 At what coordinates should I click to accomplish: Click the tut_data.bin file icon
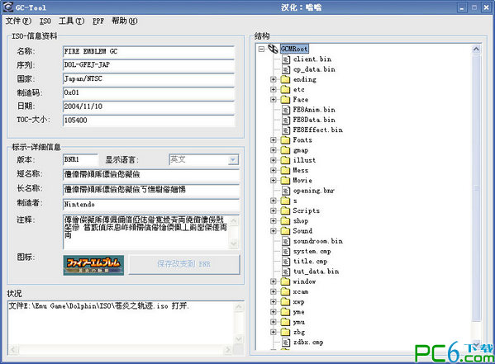point(286,272)
